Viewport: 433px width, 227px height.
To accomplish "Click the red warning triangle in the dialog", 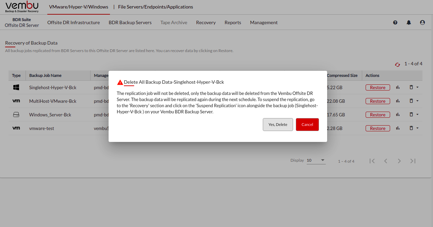I will (x=120, y=82).
